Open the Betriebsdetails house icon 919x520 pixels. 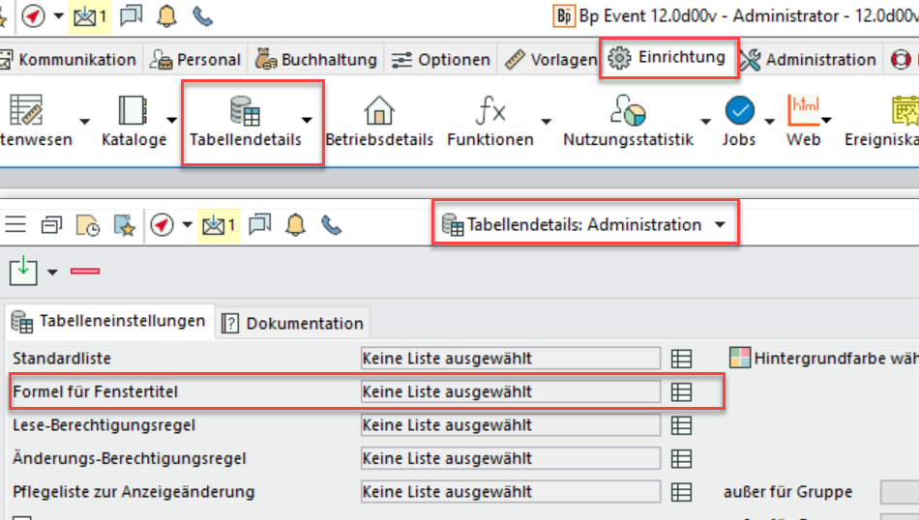pos(378,111)
